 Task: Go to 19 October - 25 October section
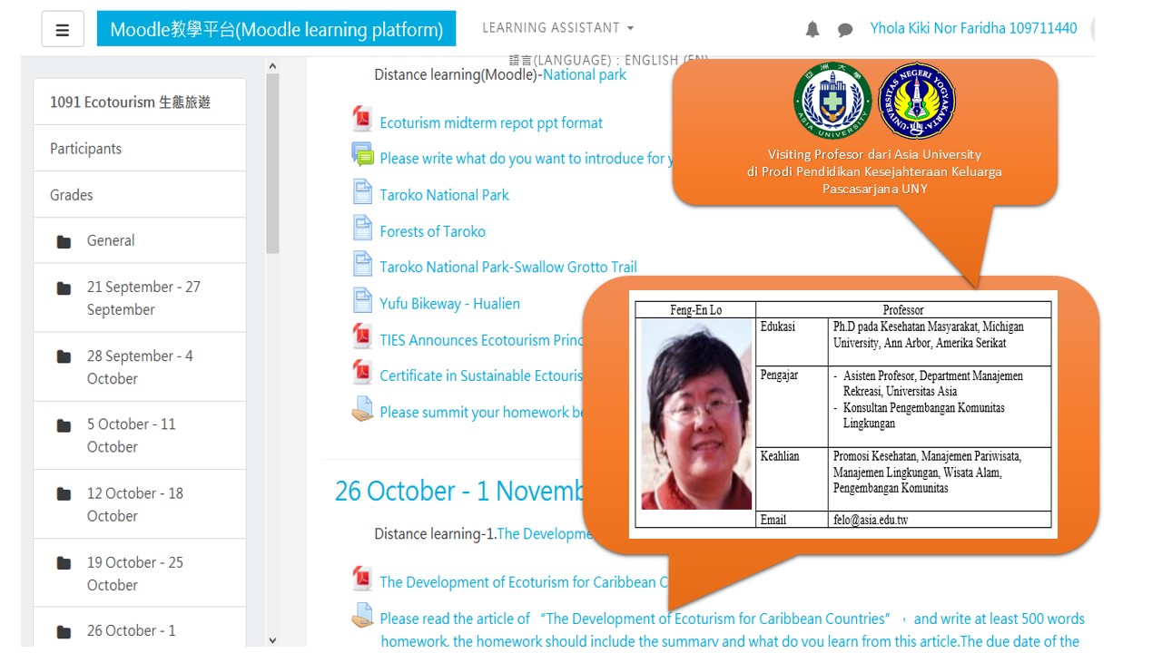pos(140,573)
